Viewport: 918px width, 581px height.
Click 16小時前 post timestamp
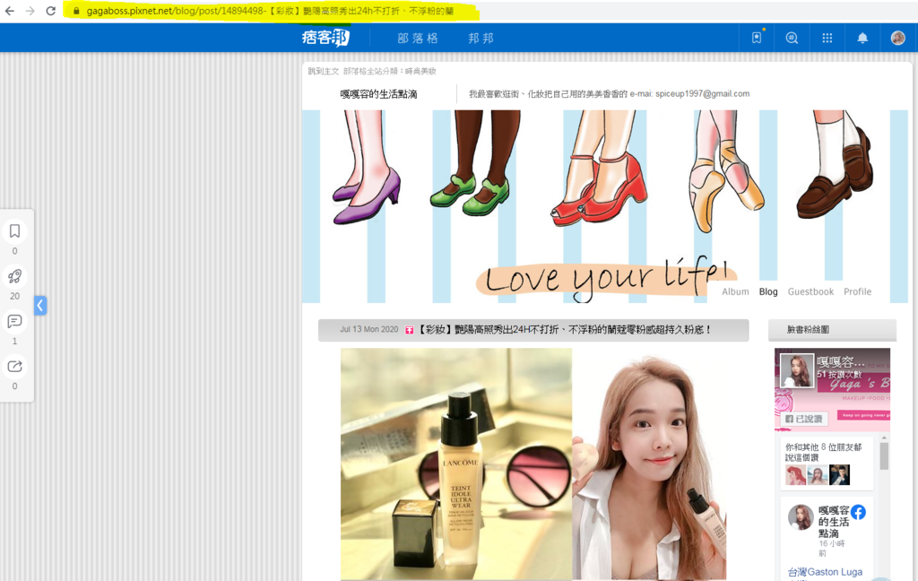tap(831, 548)
